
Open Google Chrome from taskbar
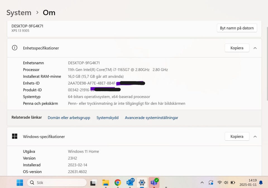pos(118,182)
